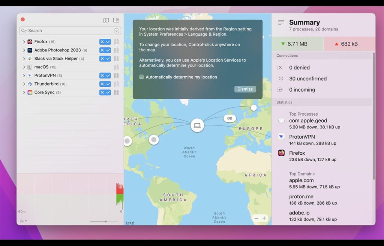This screenshot has height=246, width=384.
Task: Select 30 unconfirmed connections entry
Action: tap(308, 79)
